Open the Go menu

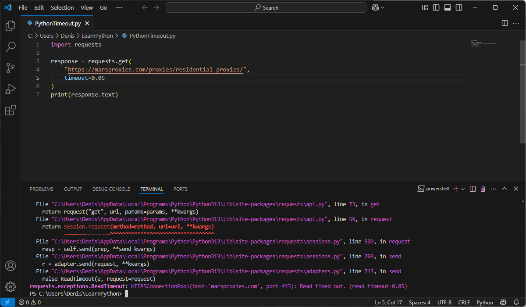(x=103, y=7)
